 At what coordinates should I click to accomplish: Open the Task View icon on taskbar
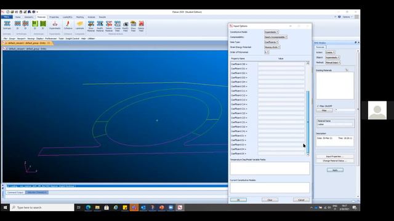[79, 207]
